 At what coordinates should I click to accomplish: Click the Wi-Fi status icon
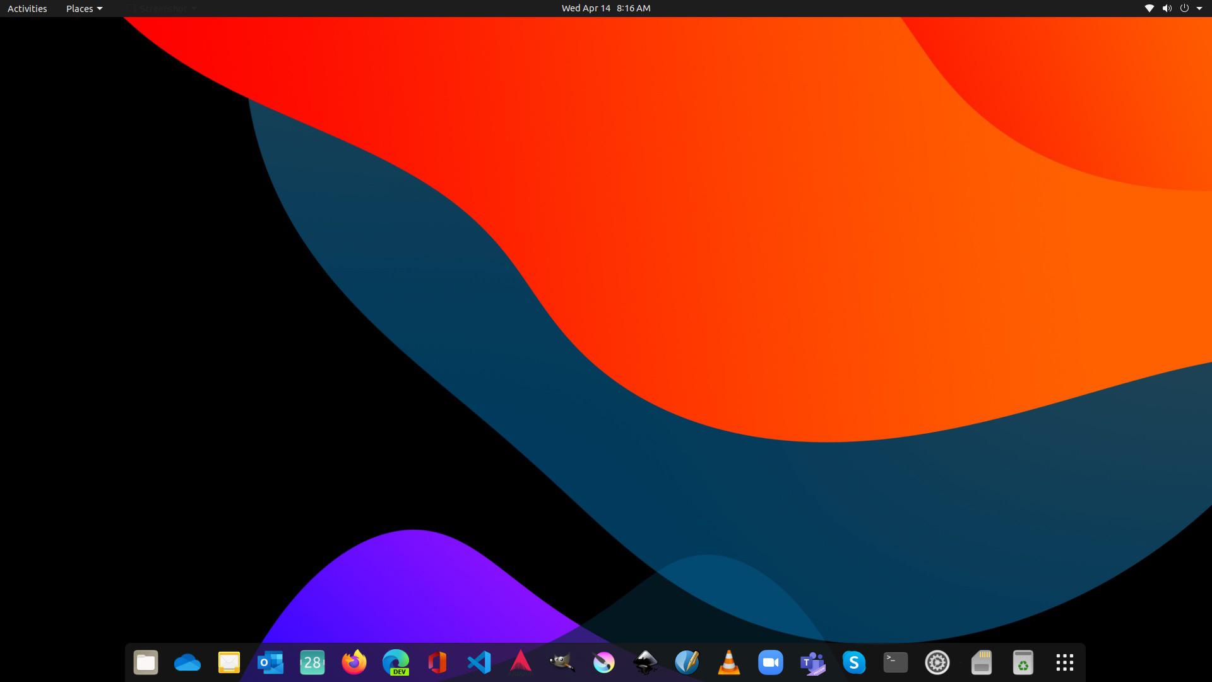coord(1151,8)
